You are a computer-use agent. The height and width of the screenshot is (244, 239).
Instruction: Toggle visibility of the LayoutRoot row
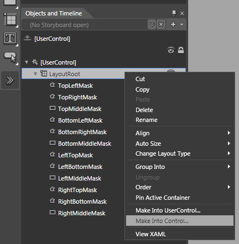pos(171,71)
